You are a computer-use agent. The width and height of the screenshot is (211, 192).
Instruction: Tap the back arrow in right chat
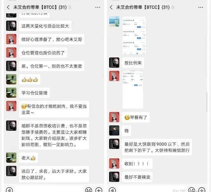pos(111,7)
